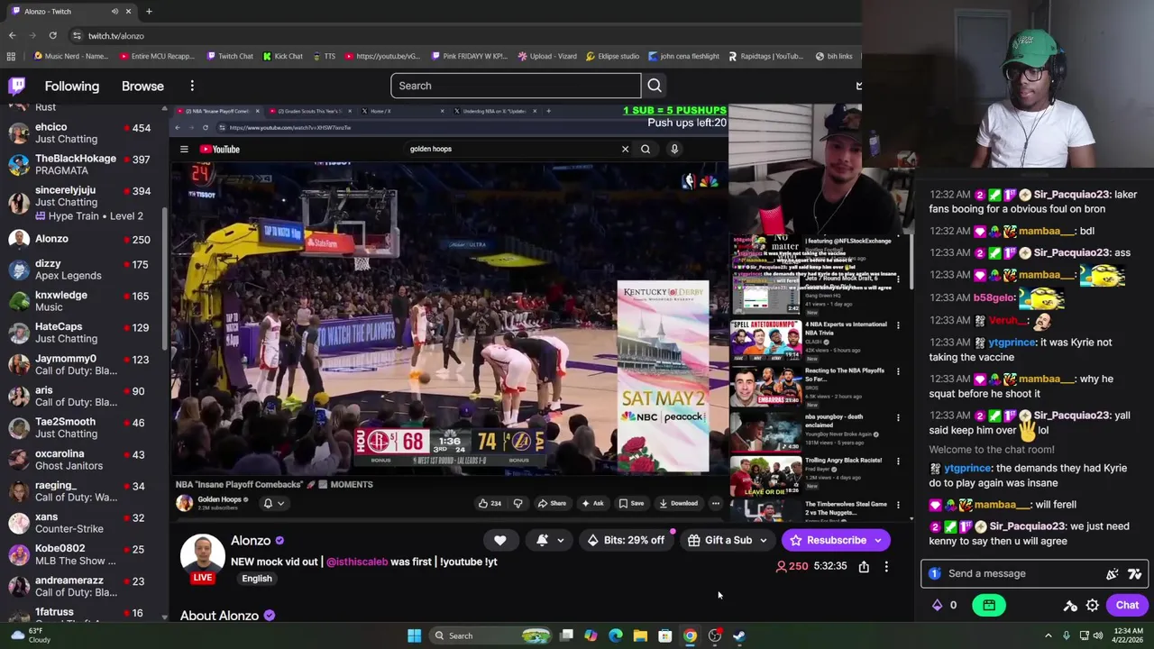Click the moderator sword tools icon in chat
This screenshot has width=1154, height=649.
pos(1069,605)
